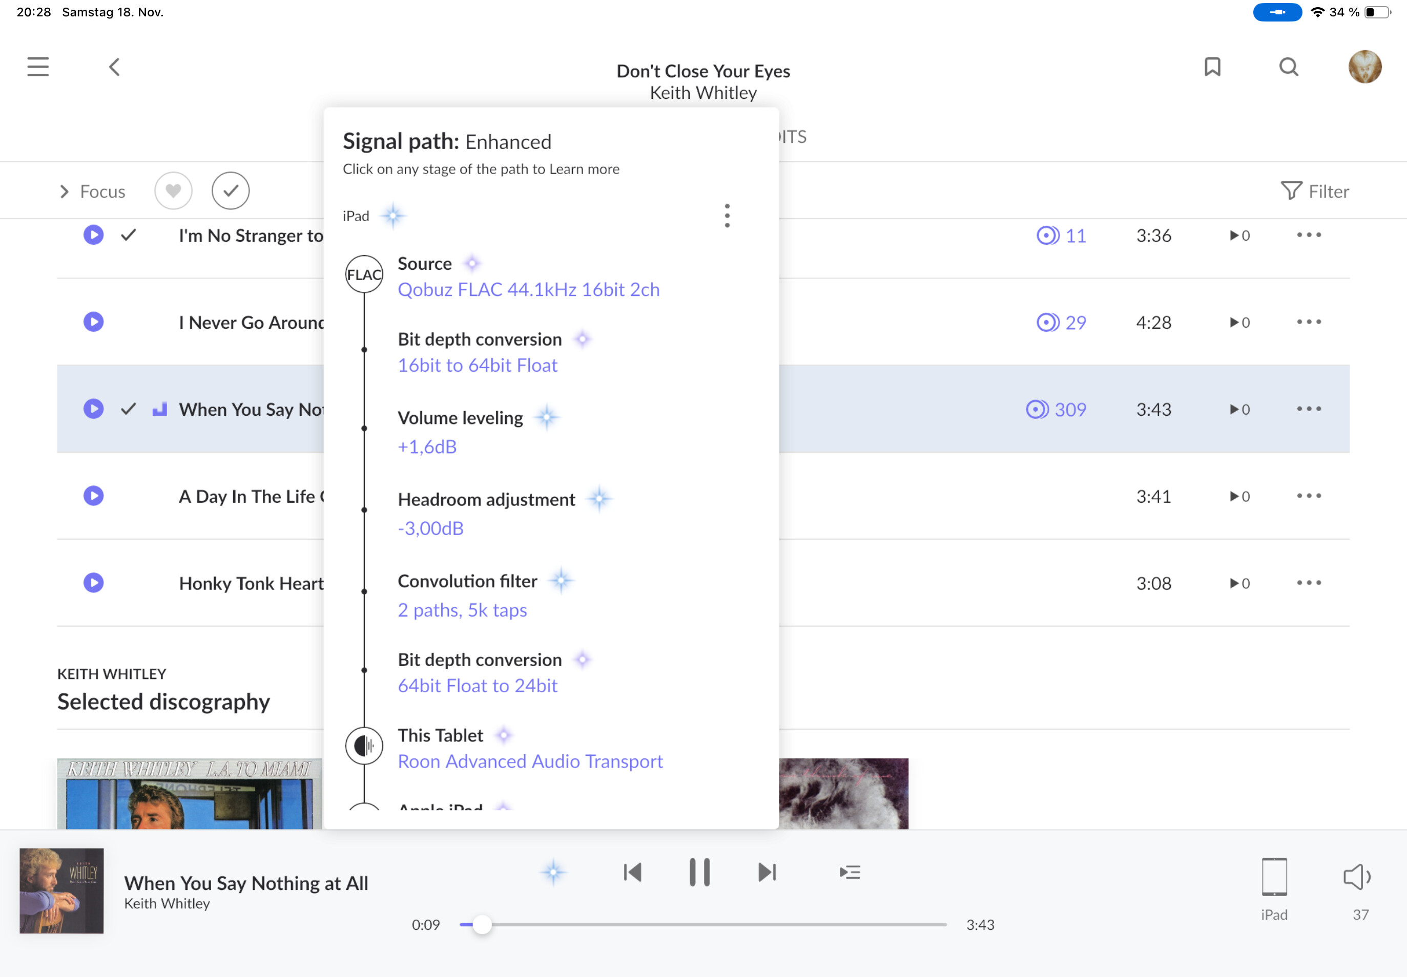Click the checkmark on I'm No Stranger row
The height and width of the screenshot is (977, 1407).
(x=128, y=235)
